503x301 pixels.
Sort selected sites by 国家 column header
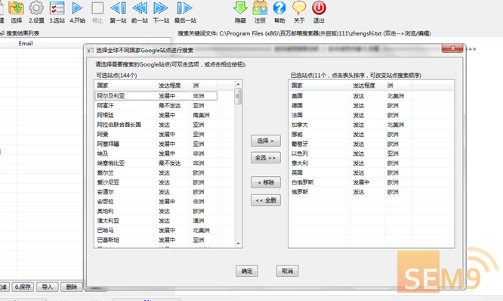click(x=319, y=85)
